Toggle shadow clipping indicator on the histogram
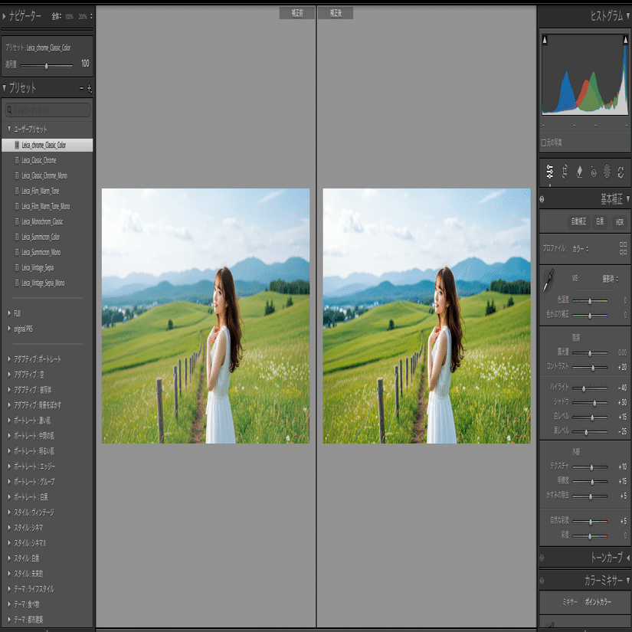This screenshot has height=632, width=632. click(545, 40)
